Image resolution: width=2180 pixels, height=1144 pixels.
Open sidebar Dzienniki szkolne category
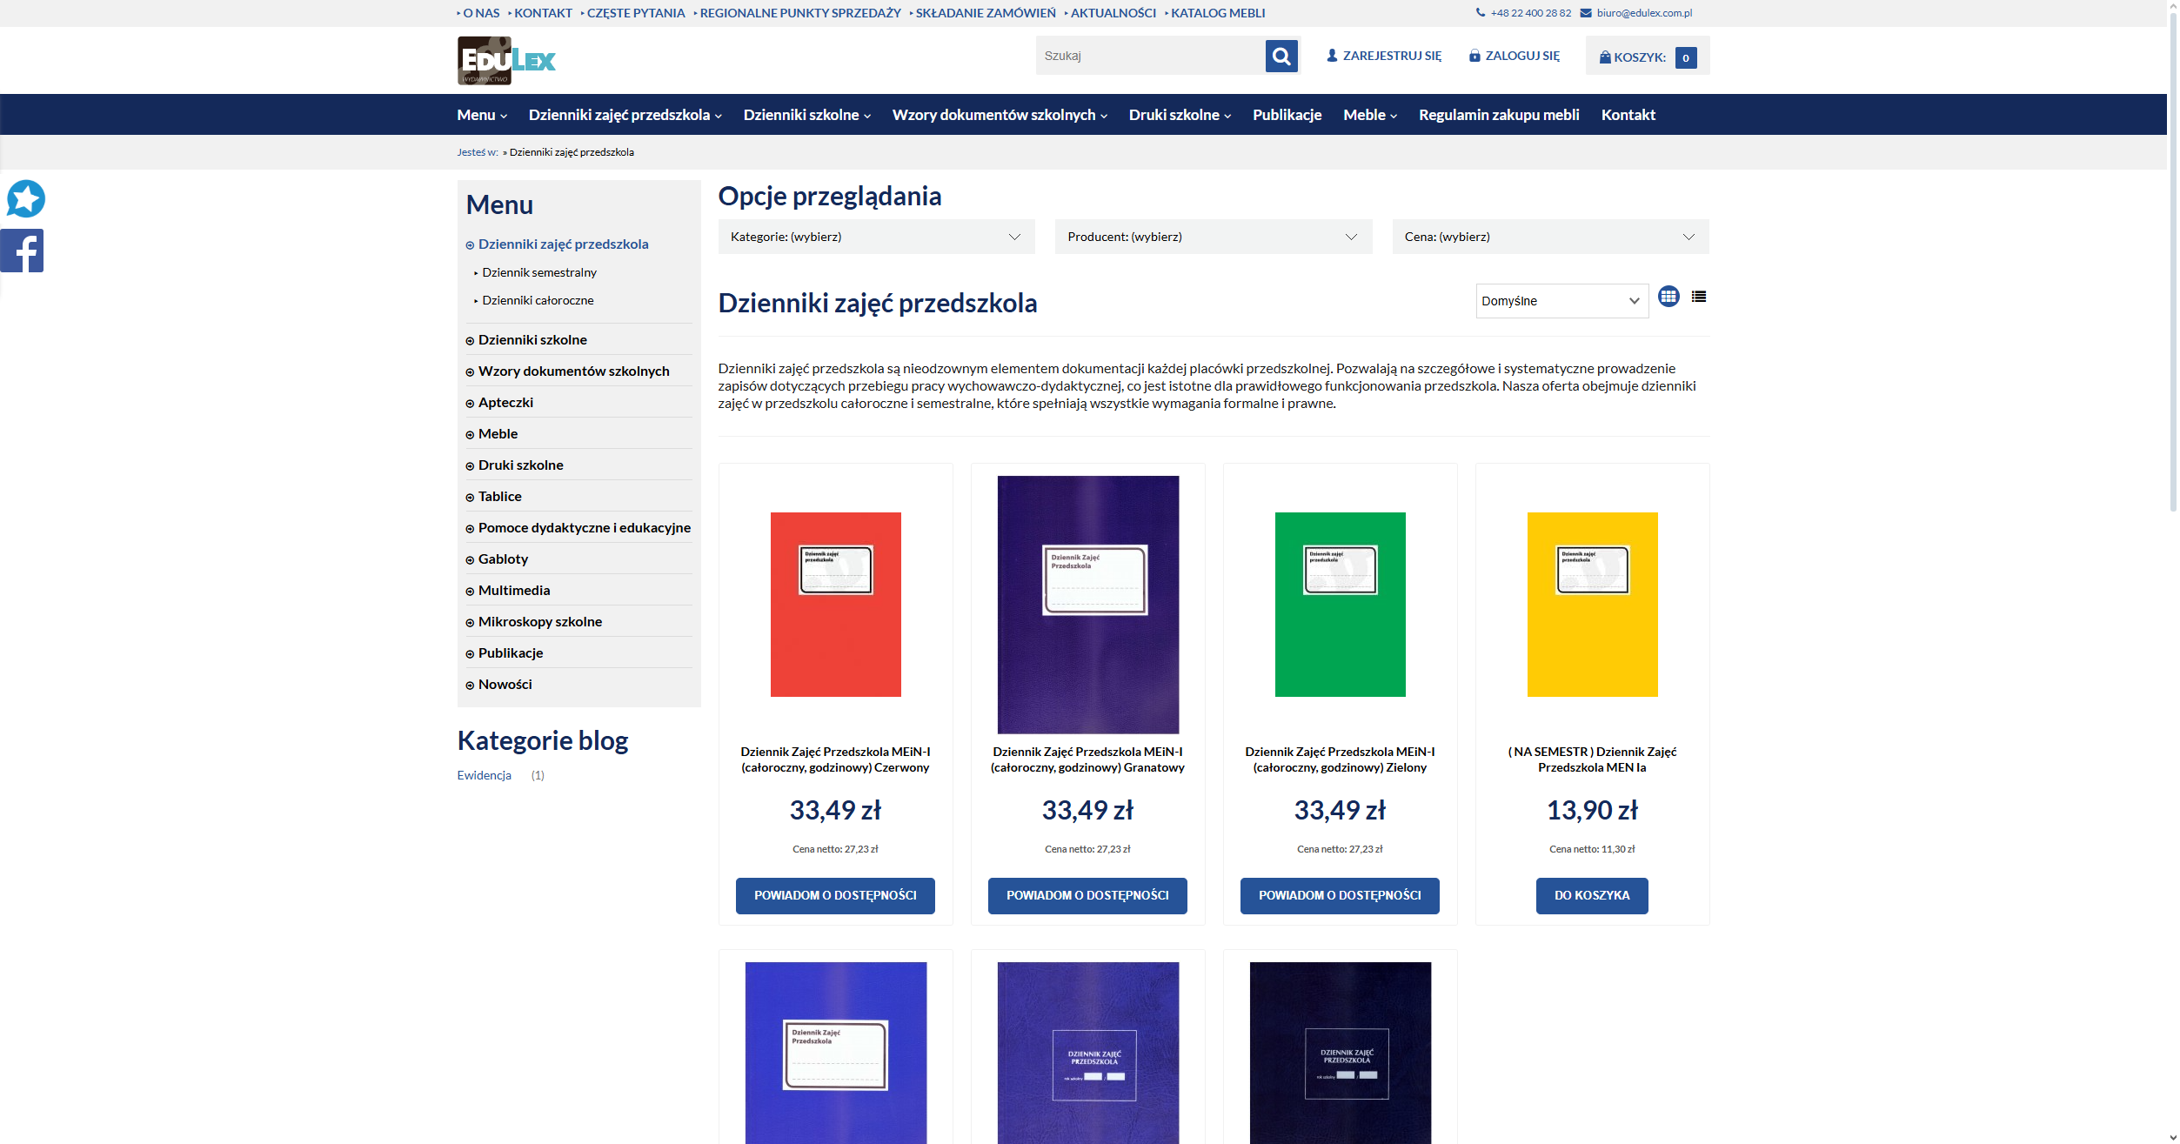(x=532, y=340)
